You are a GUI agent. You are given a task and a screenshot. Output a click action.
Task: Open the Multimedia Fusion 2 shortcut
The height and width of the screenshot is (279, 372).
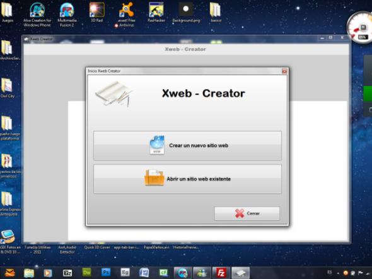pyautogui.click(x=67, y=15)
